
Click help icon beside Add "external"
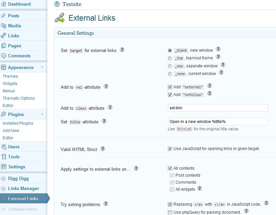(210, 86)
